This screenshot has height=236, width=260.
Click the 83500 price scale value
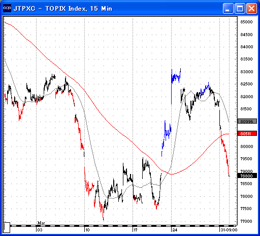[x=246, y=59]
